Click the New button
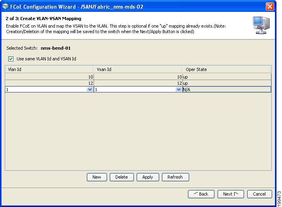282x207 pixels. click(97, 177)
